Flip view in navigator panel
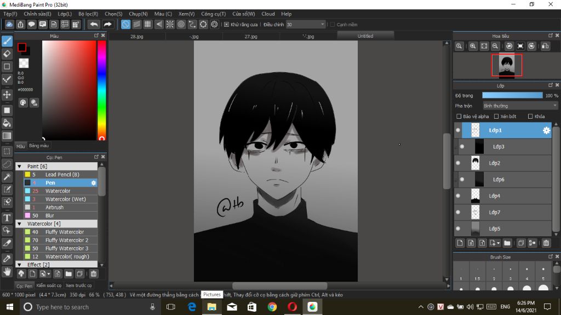The height and width of the screenshot is (315, 561). 545,46
